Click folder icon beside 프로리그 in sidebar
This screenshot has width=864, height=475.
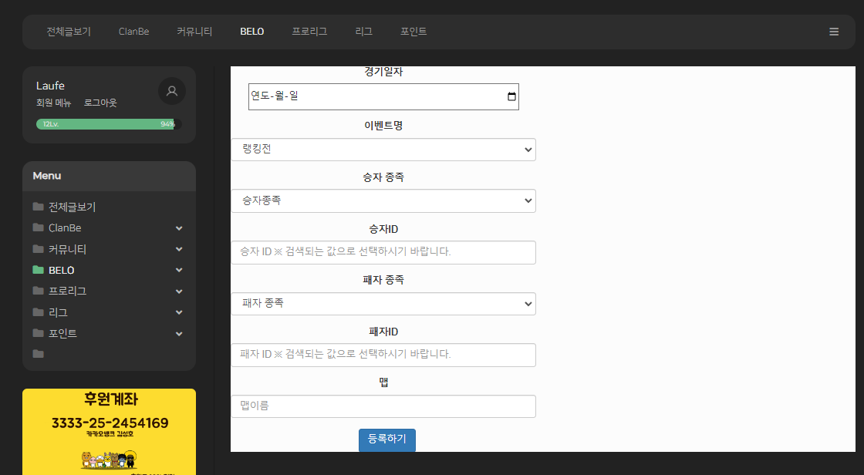[x=38, y=291]
